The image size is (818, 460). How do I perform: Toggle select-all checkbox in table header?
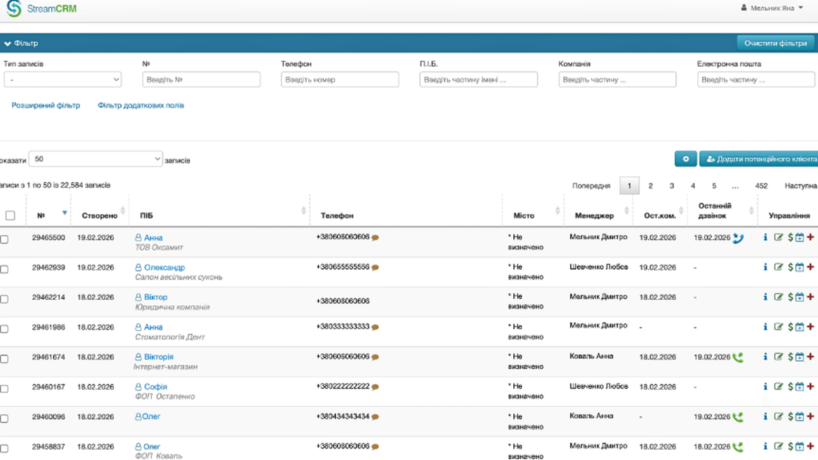point(10,215)
